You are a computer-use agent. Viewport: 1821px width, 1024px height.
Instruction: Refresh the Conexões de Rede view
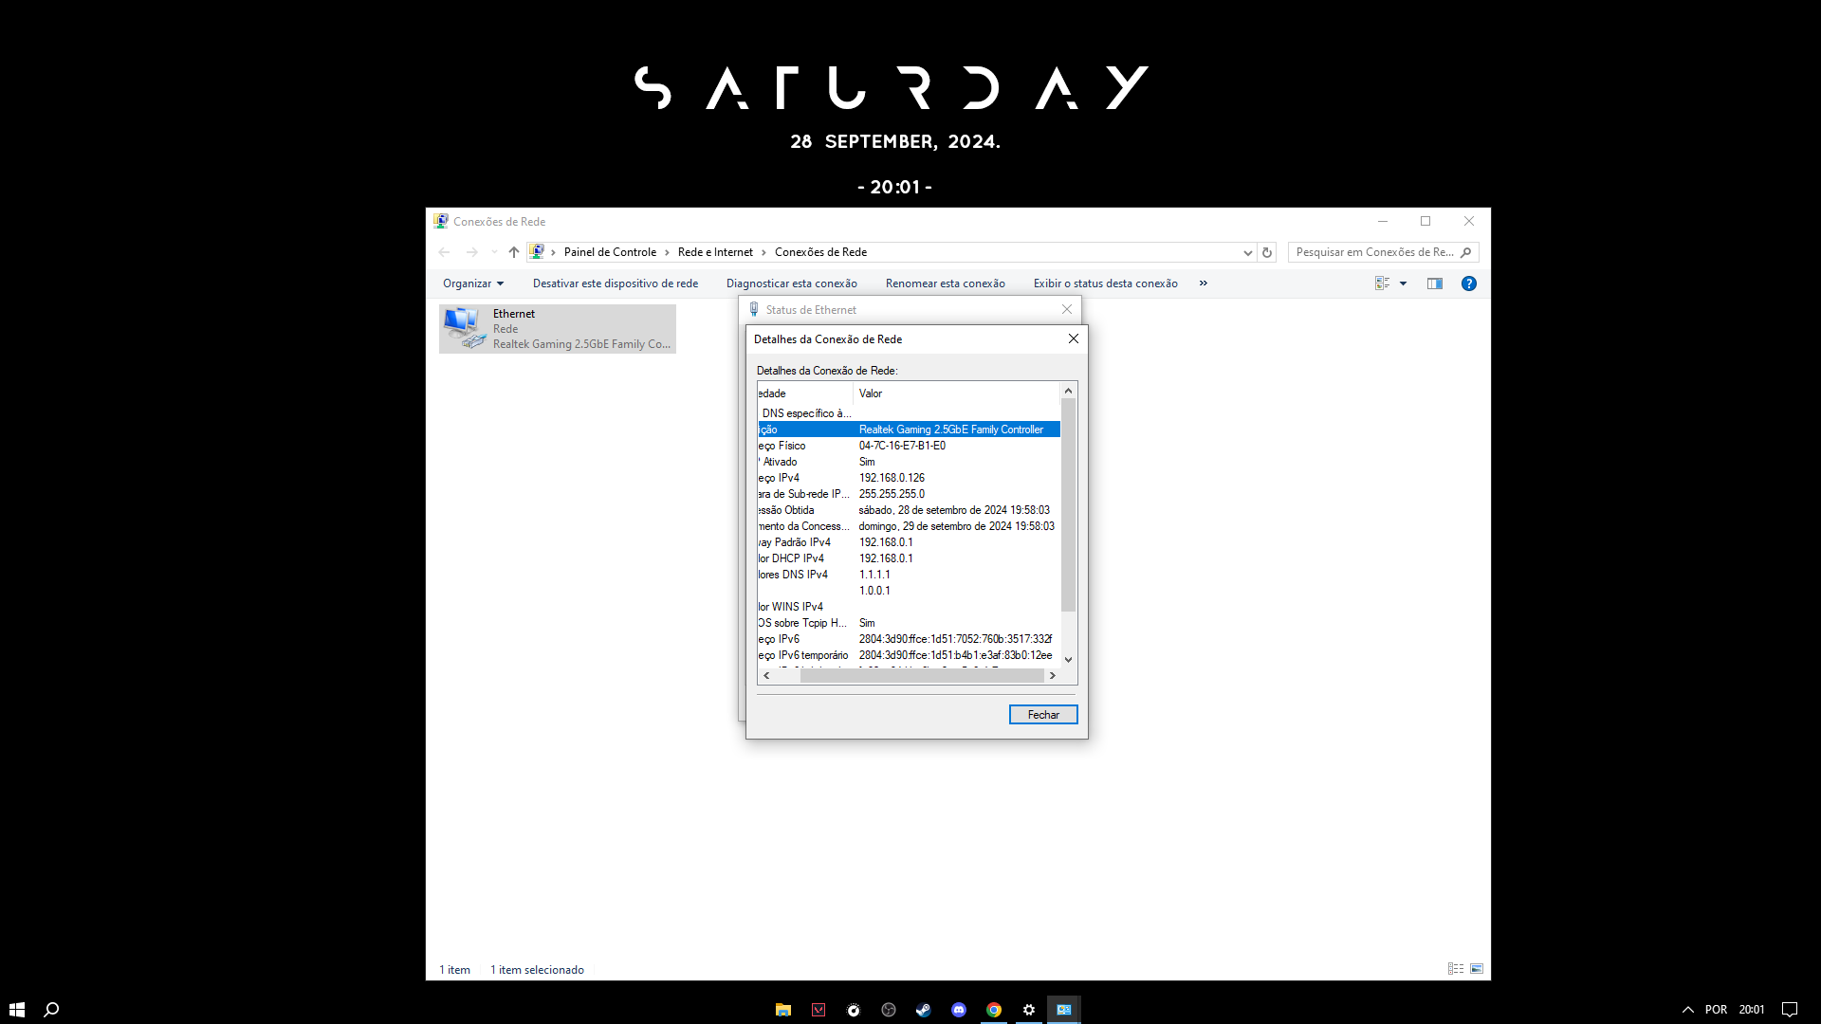coord(1266,252)
